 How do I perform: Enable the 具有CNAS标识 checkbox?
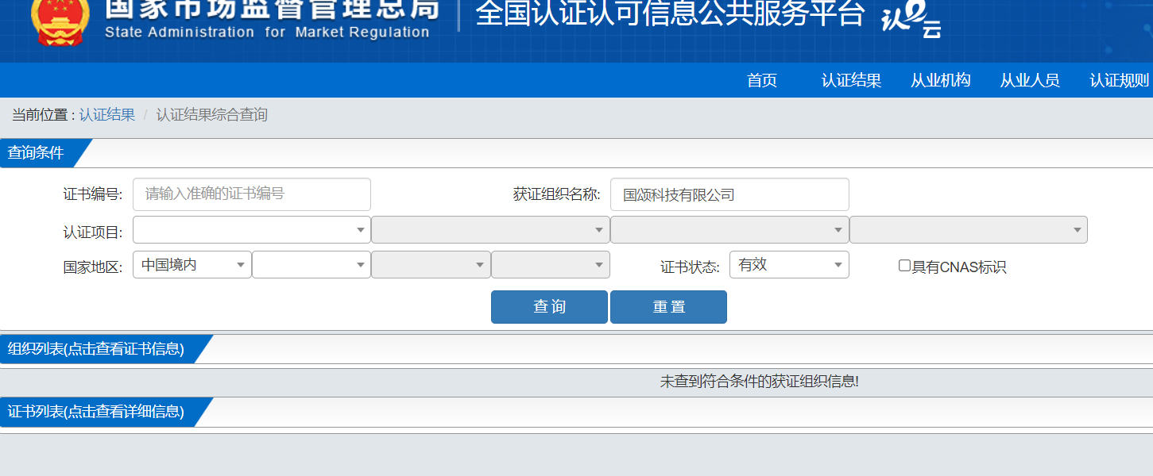pos(904,266)
